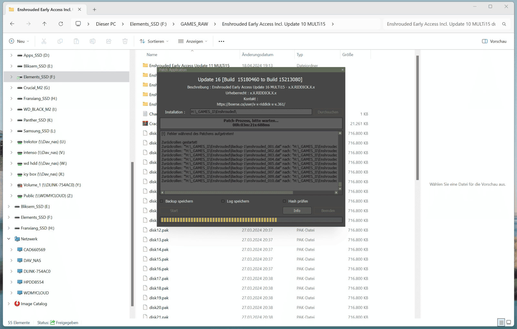This screenshot has height=329, width=517.
Task: Toggle the Vorschau preview pane
Action: [x=494, y=41]
